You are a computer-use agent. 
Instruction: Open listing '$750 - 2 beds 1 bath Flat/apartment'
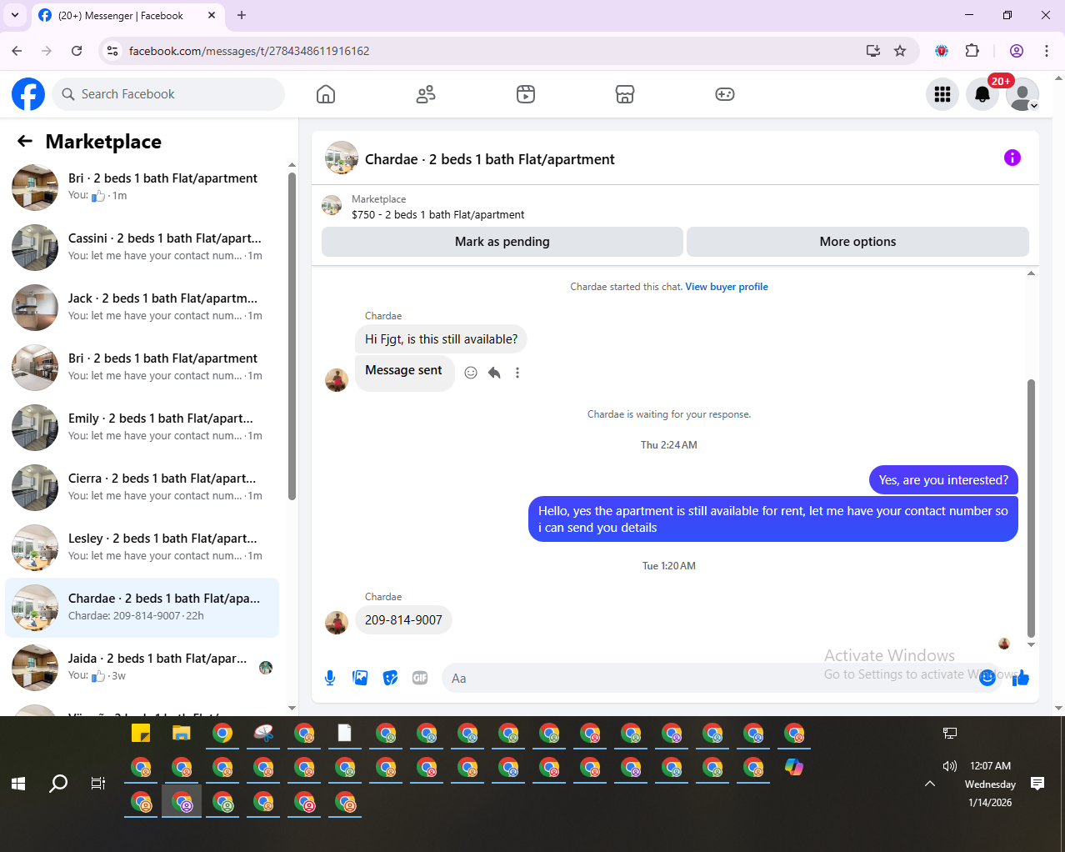[x=437, y=214]
